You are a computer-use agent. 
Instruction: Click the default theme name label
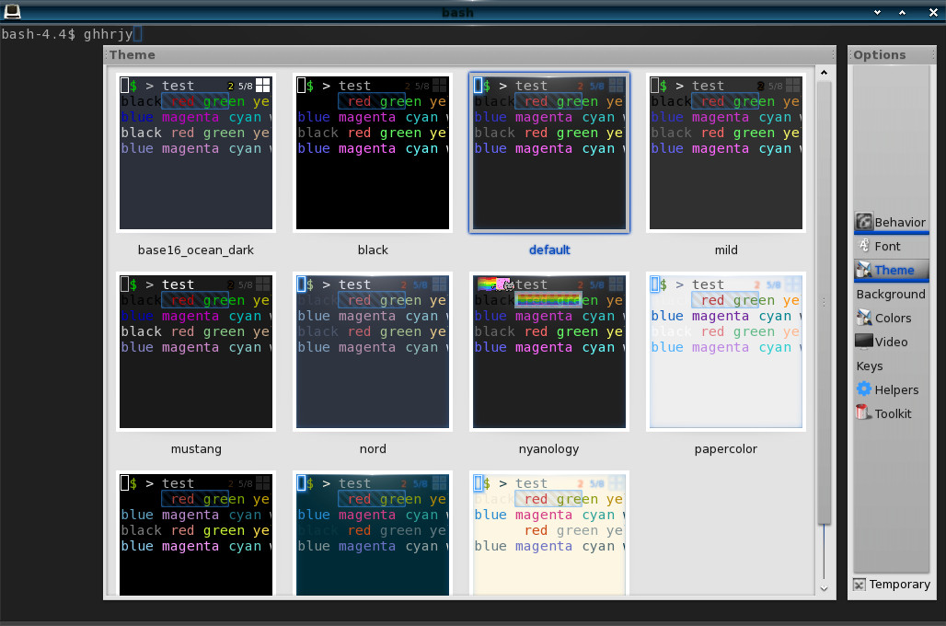point(549,249)
